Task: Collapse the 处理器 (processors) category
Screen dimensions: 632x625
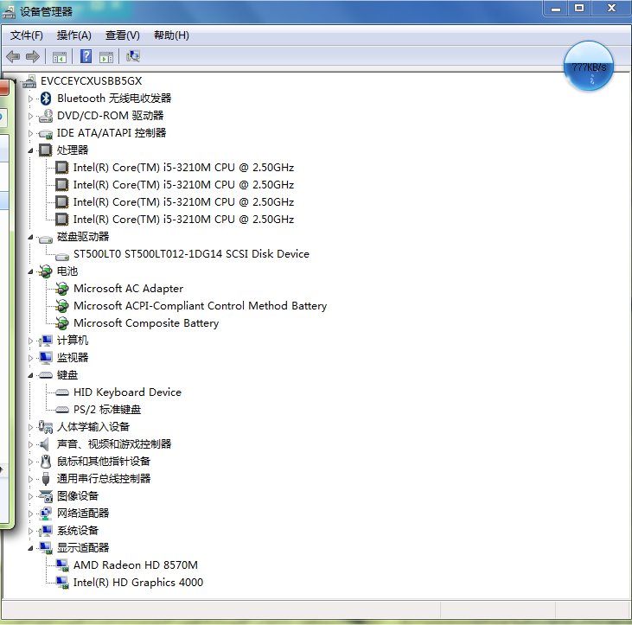Action: 31,150
